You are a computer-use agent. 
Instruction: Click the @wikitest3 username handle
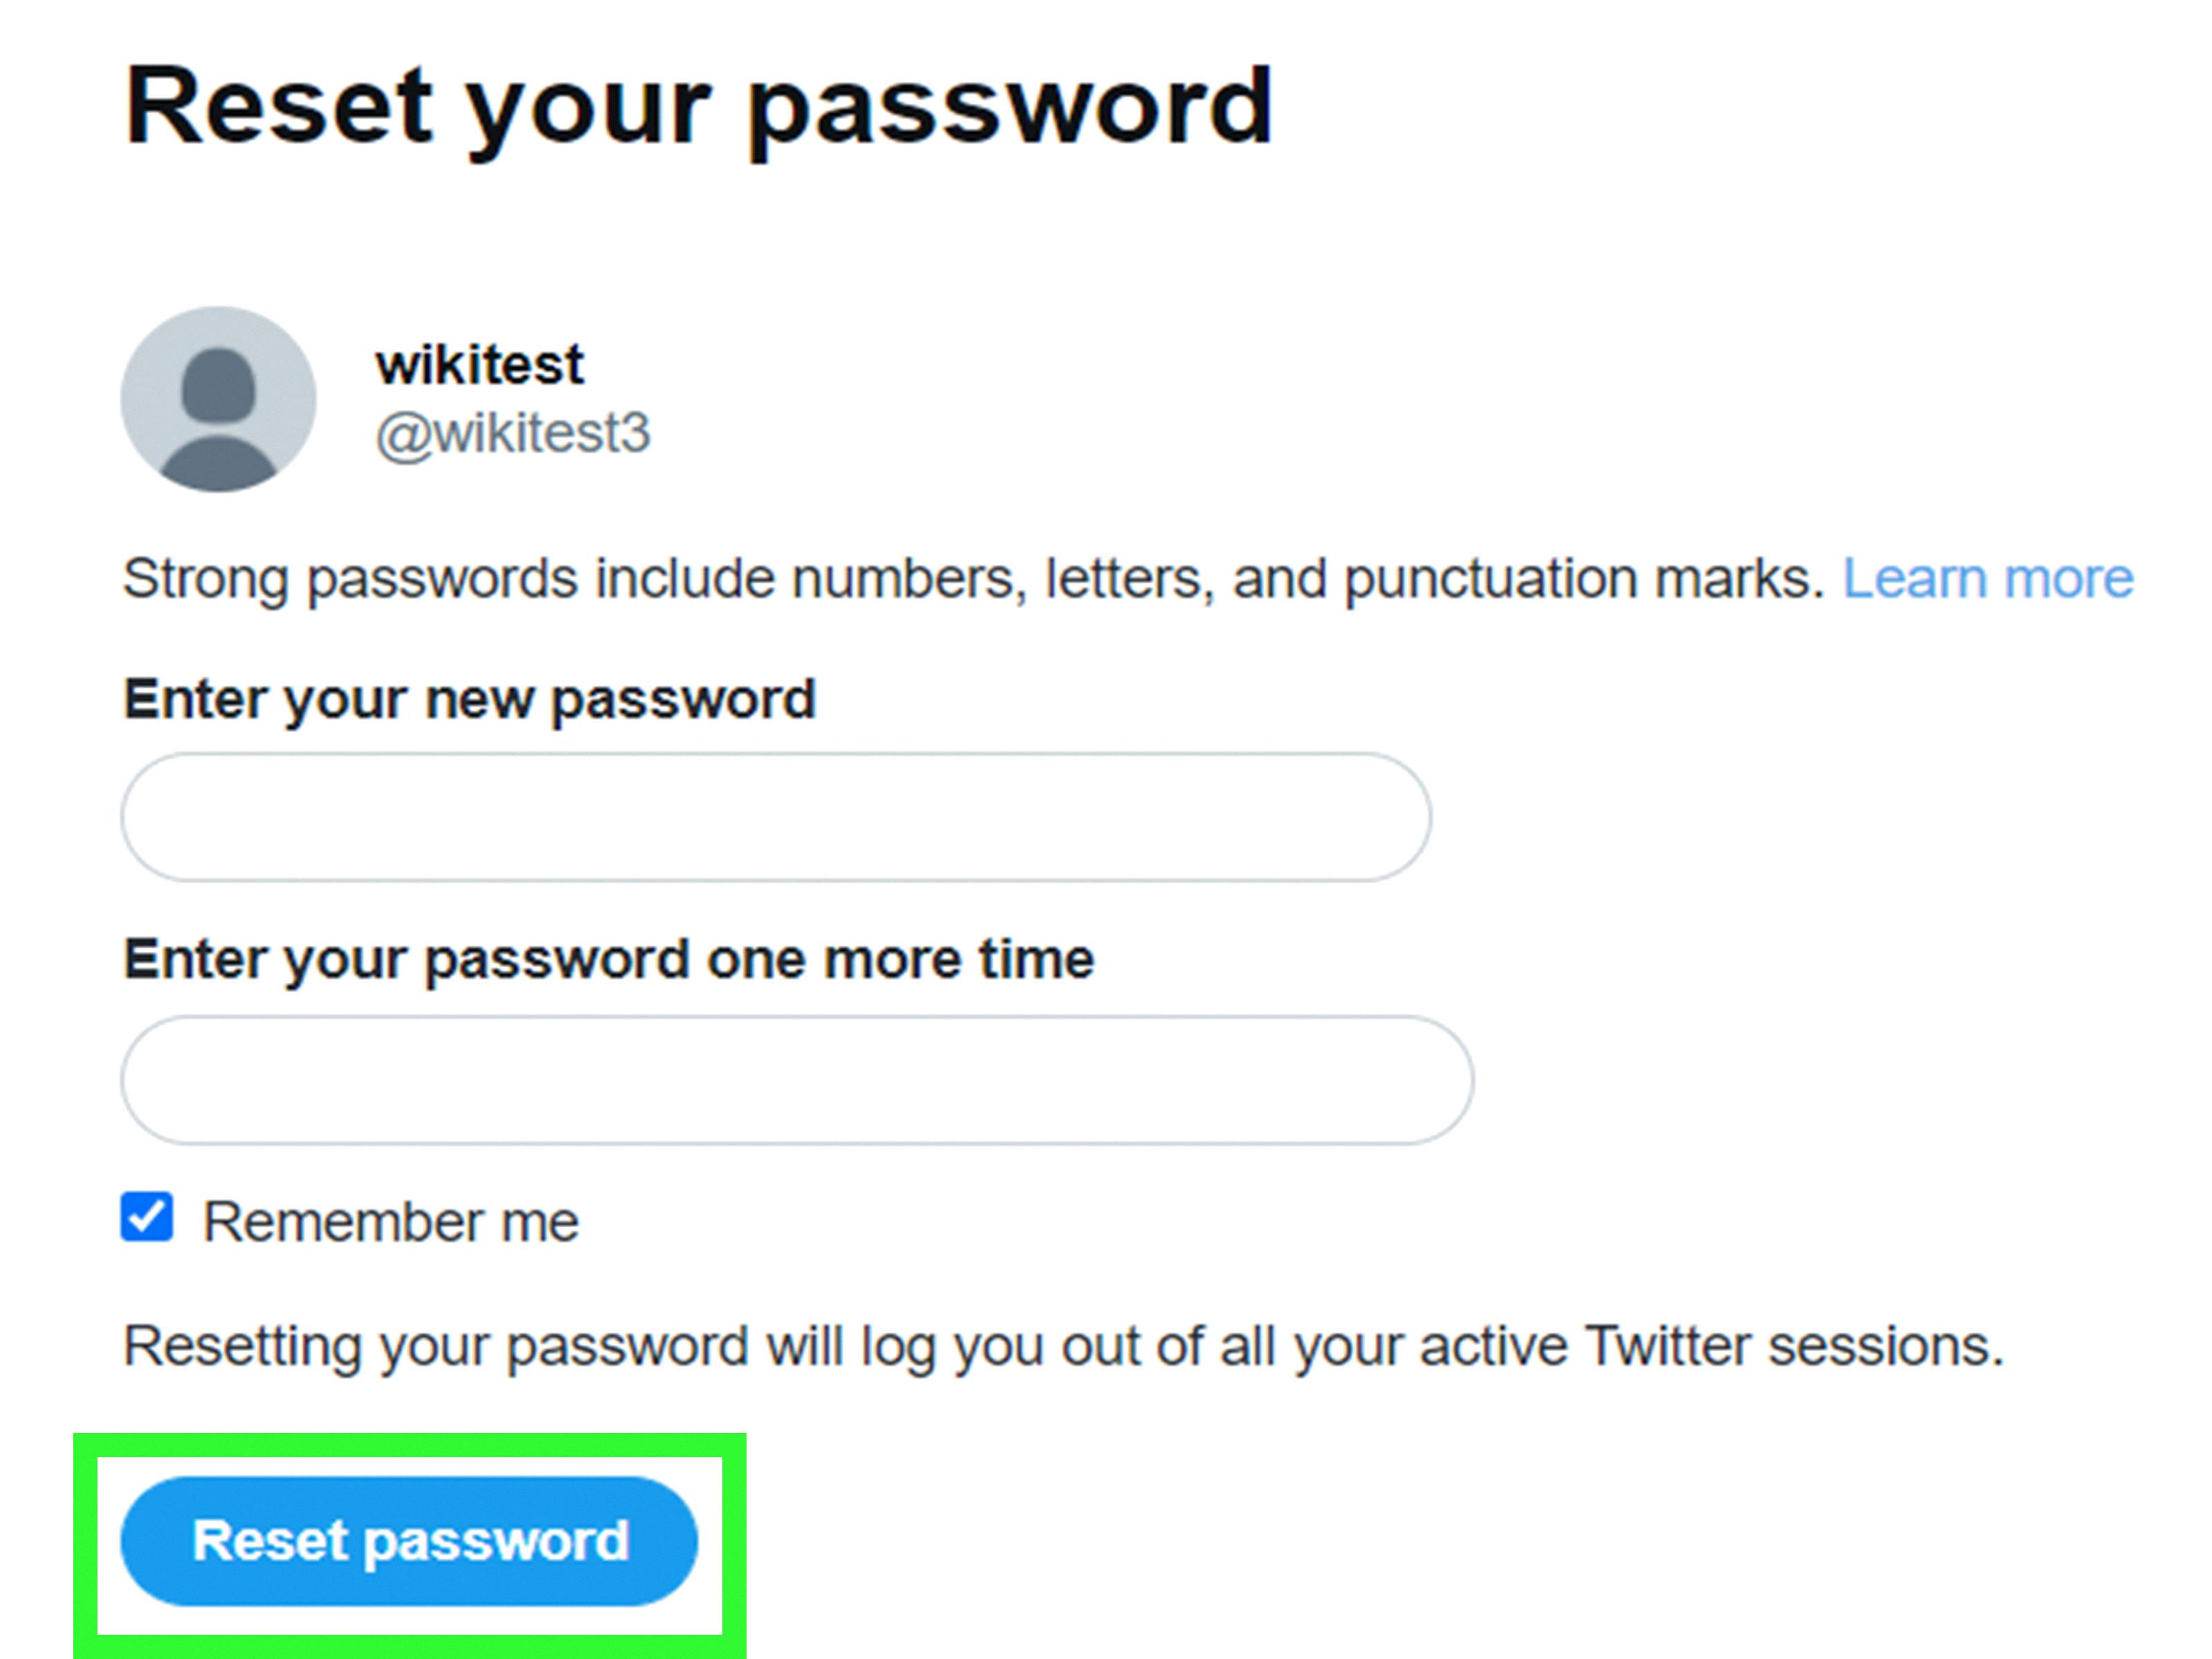[x=512, y=433]
